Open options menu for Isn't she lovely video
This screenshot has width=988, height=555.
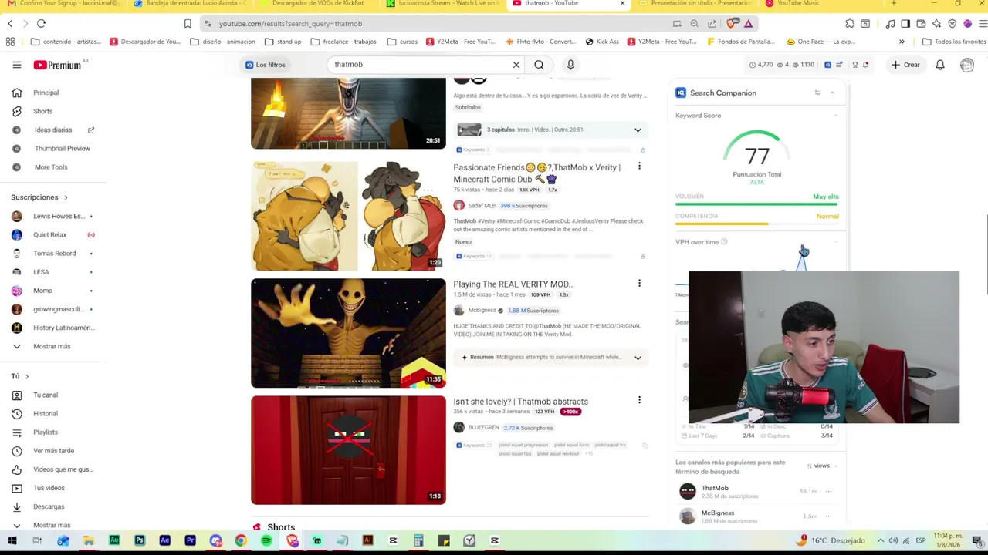639,400
